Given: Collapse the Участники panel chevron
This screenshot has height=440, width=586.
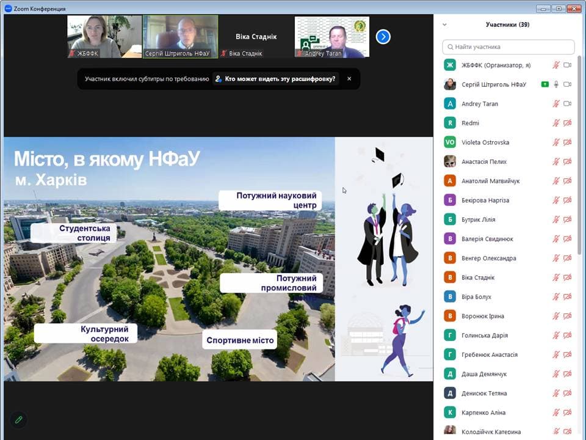Looking at the screenshot, I should point(445,24).
